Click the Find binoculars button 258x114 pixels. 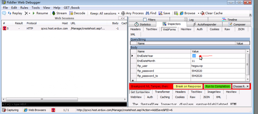(x=151, y=13)
